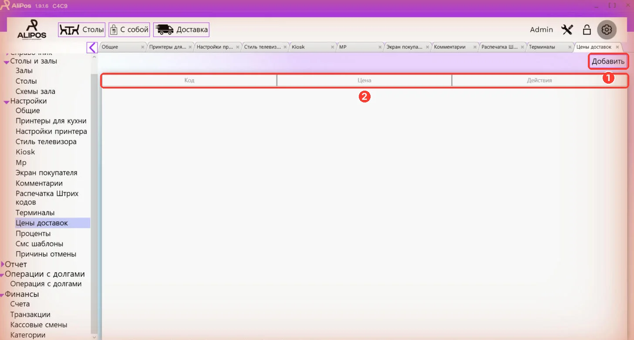The image size is (634, 340).
Task: Open Смс шаблоны in the sidebar
Action: point(39,244)
